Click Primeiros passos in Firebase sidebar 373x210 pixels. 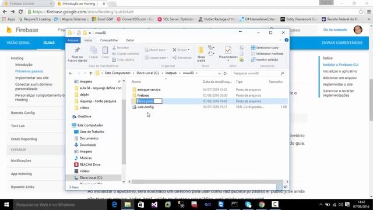point(29,71)
